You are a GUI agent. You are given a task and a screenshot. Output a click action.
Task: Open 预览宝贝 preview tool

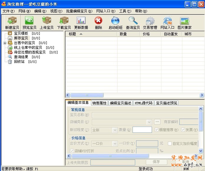tap(29, 21)
